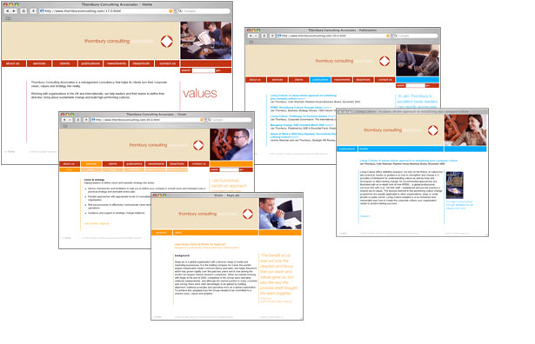This screenshot has height=344, width=535.
Task: Open order-through-Amazon link below book cover
Action: [x=459, y=205]
